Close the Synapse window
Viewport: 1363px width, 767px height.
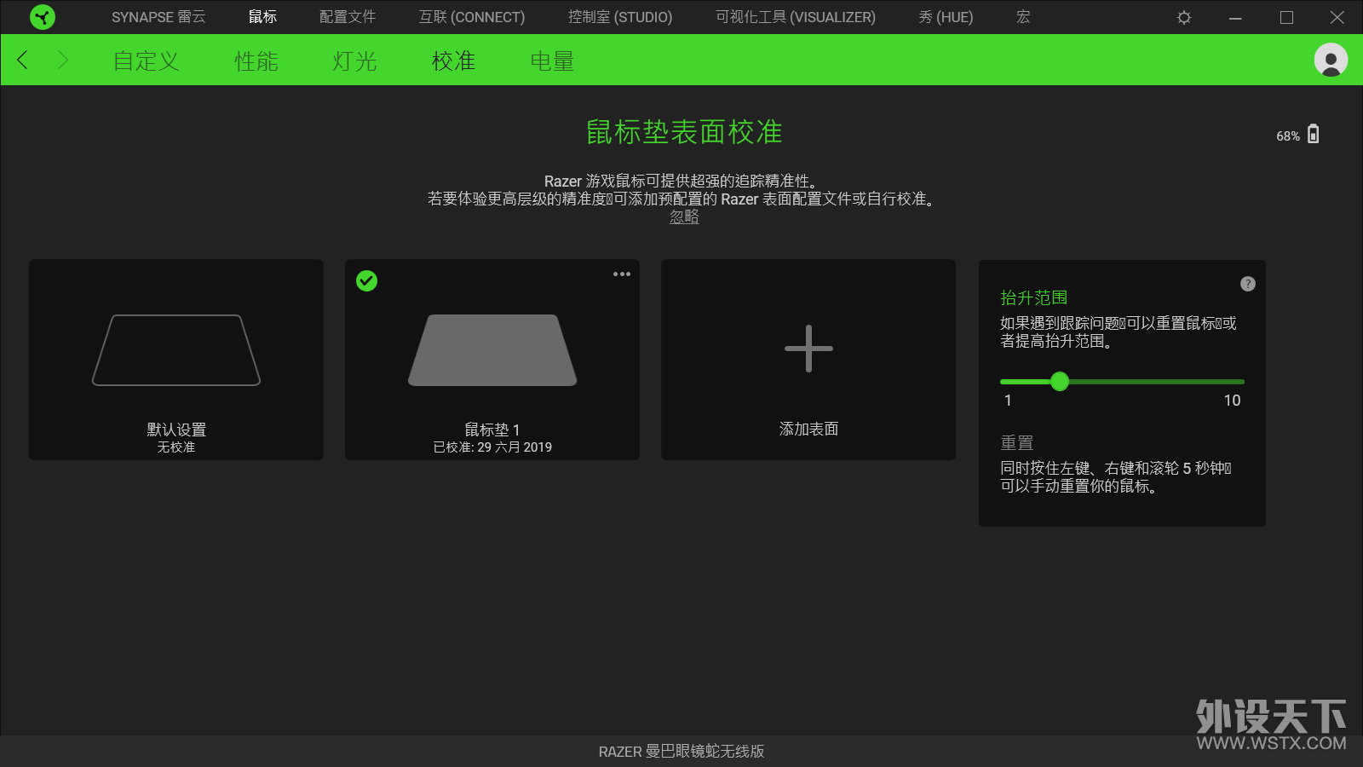point(1337,17)
